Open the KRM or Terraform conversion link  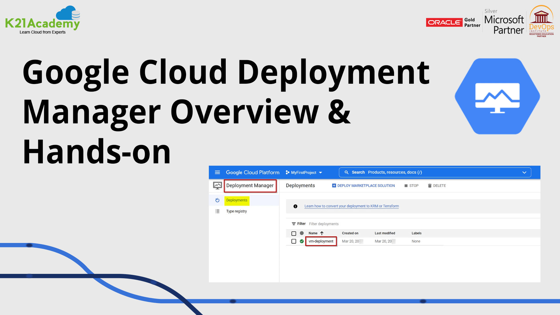[351, 206]
